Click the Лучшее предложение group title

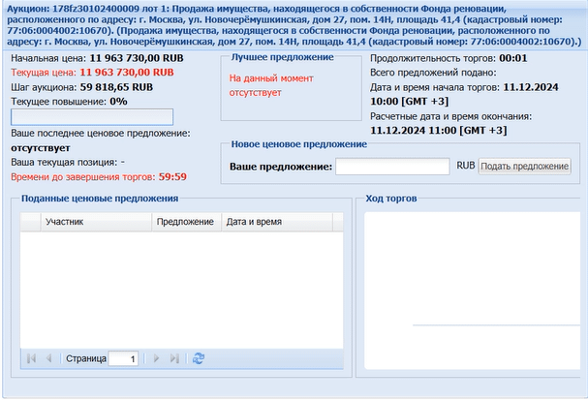coord(282,57)
